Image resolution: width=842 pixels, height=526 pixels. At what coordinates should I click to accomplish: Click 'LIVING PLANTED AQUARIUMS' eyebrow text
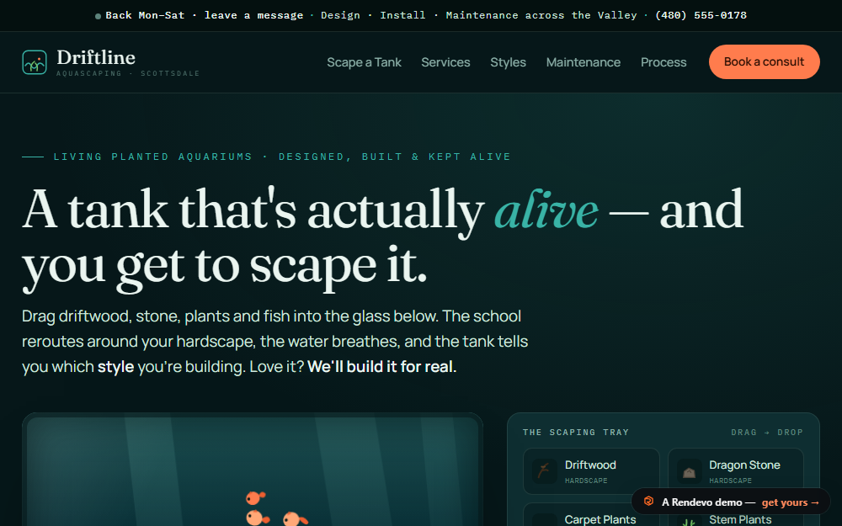(x=153, y=157)
